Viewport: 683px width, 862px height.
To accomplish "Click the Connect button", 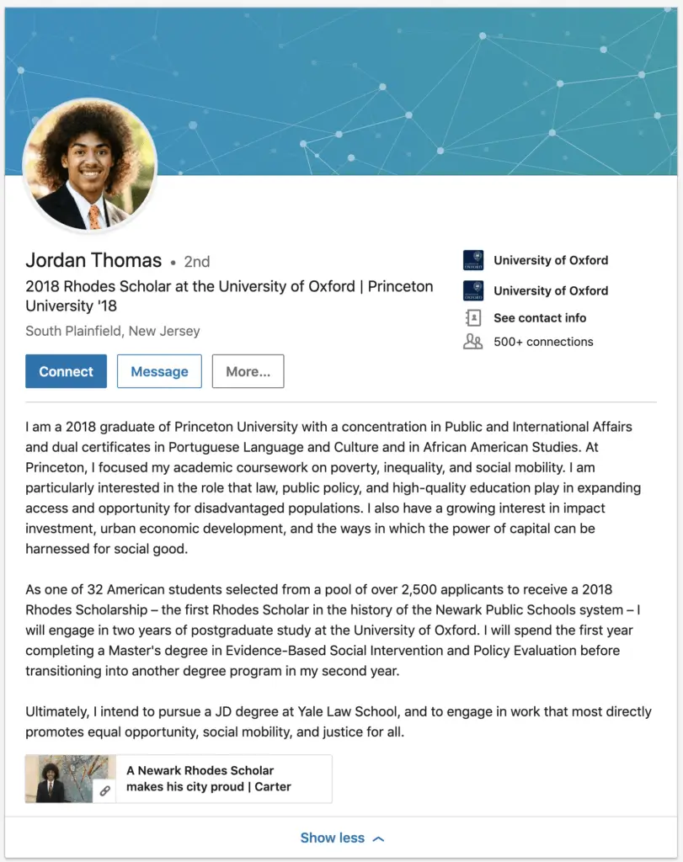I will coord(66,371).
